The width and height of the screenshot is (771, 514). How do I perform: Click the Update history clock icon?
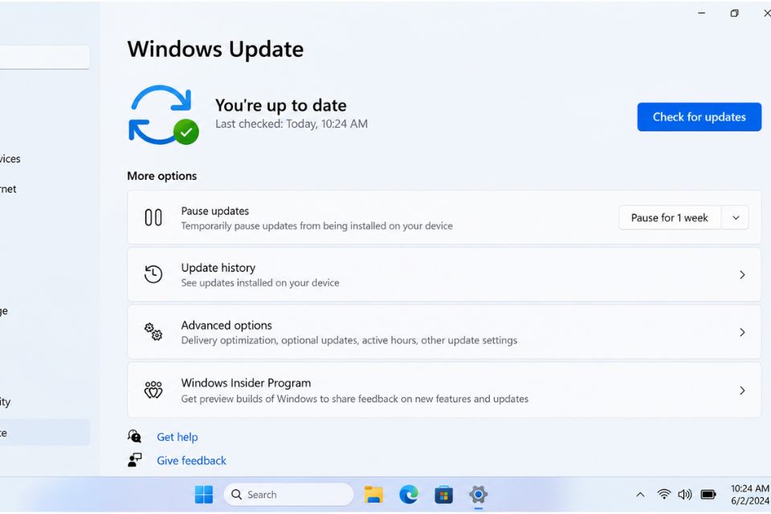coord(153,274)
